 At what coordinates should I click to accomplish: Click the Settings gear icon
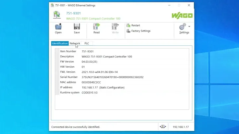182,27
